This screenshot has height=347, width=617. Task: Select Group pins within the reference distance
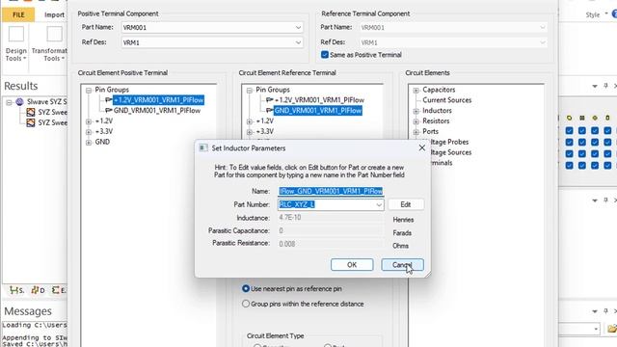[246, 304]
